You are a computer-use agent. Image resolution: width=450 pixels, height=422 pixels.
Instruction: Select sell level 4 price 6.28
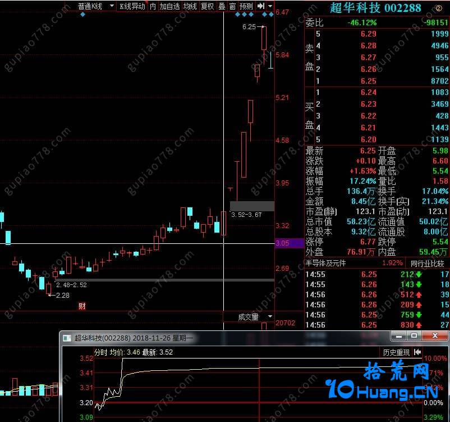pos(369,46)
